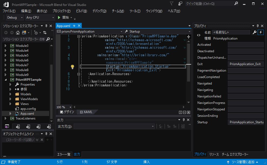Viewport: 267px width, 165px height.
Task: Switch to horizontal split view icon
Action: pyautogui.click(x=185, y=112)
